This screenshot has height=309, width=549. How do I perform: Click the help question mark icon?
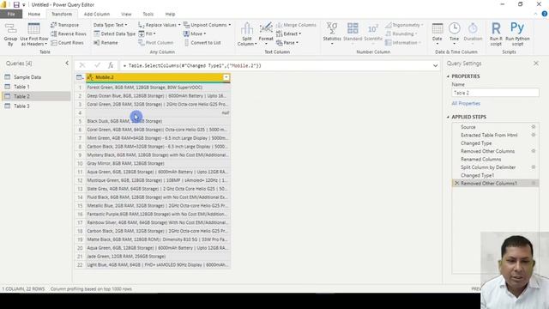[545, 14]
